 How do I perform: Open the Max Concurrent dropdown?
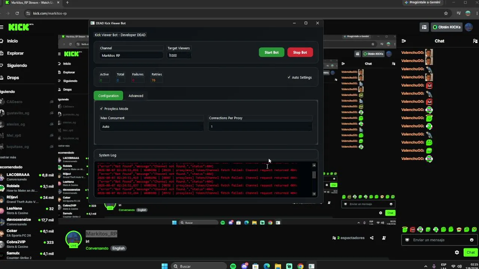152,127
